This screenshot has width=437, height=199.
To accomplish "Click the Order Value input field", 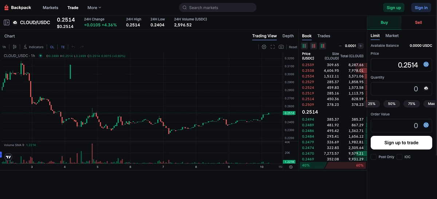I will [401, 126].
